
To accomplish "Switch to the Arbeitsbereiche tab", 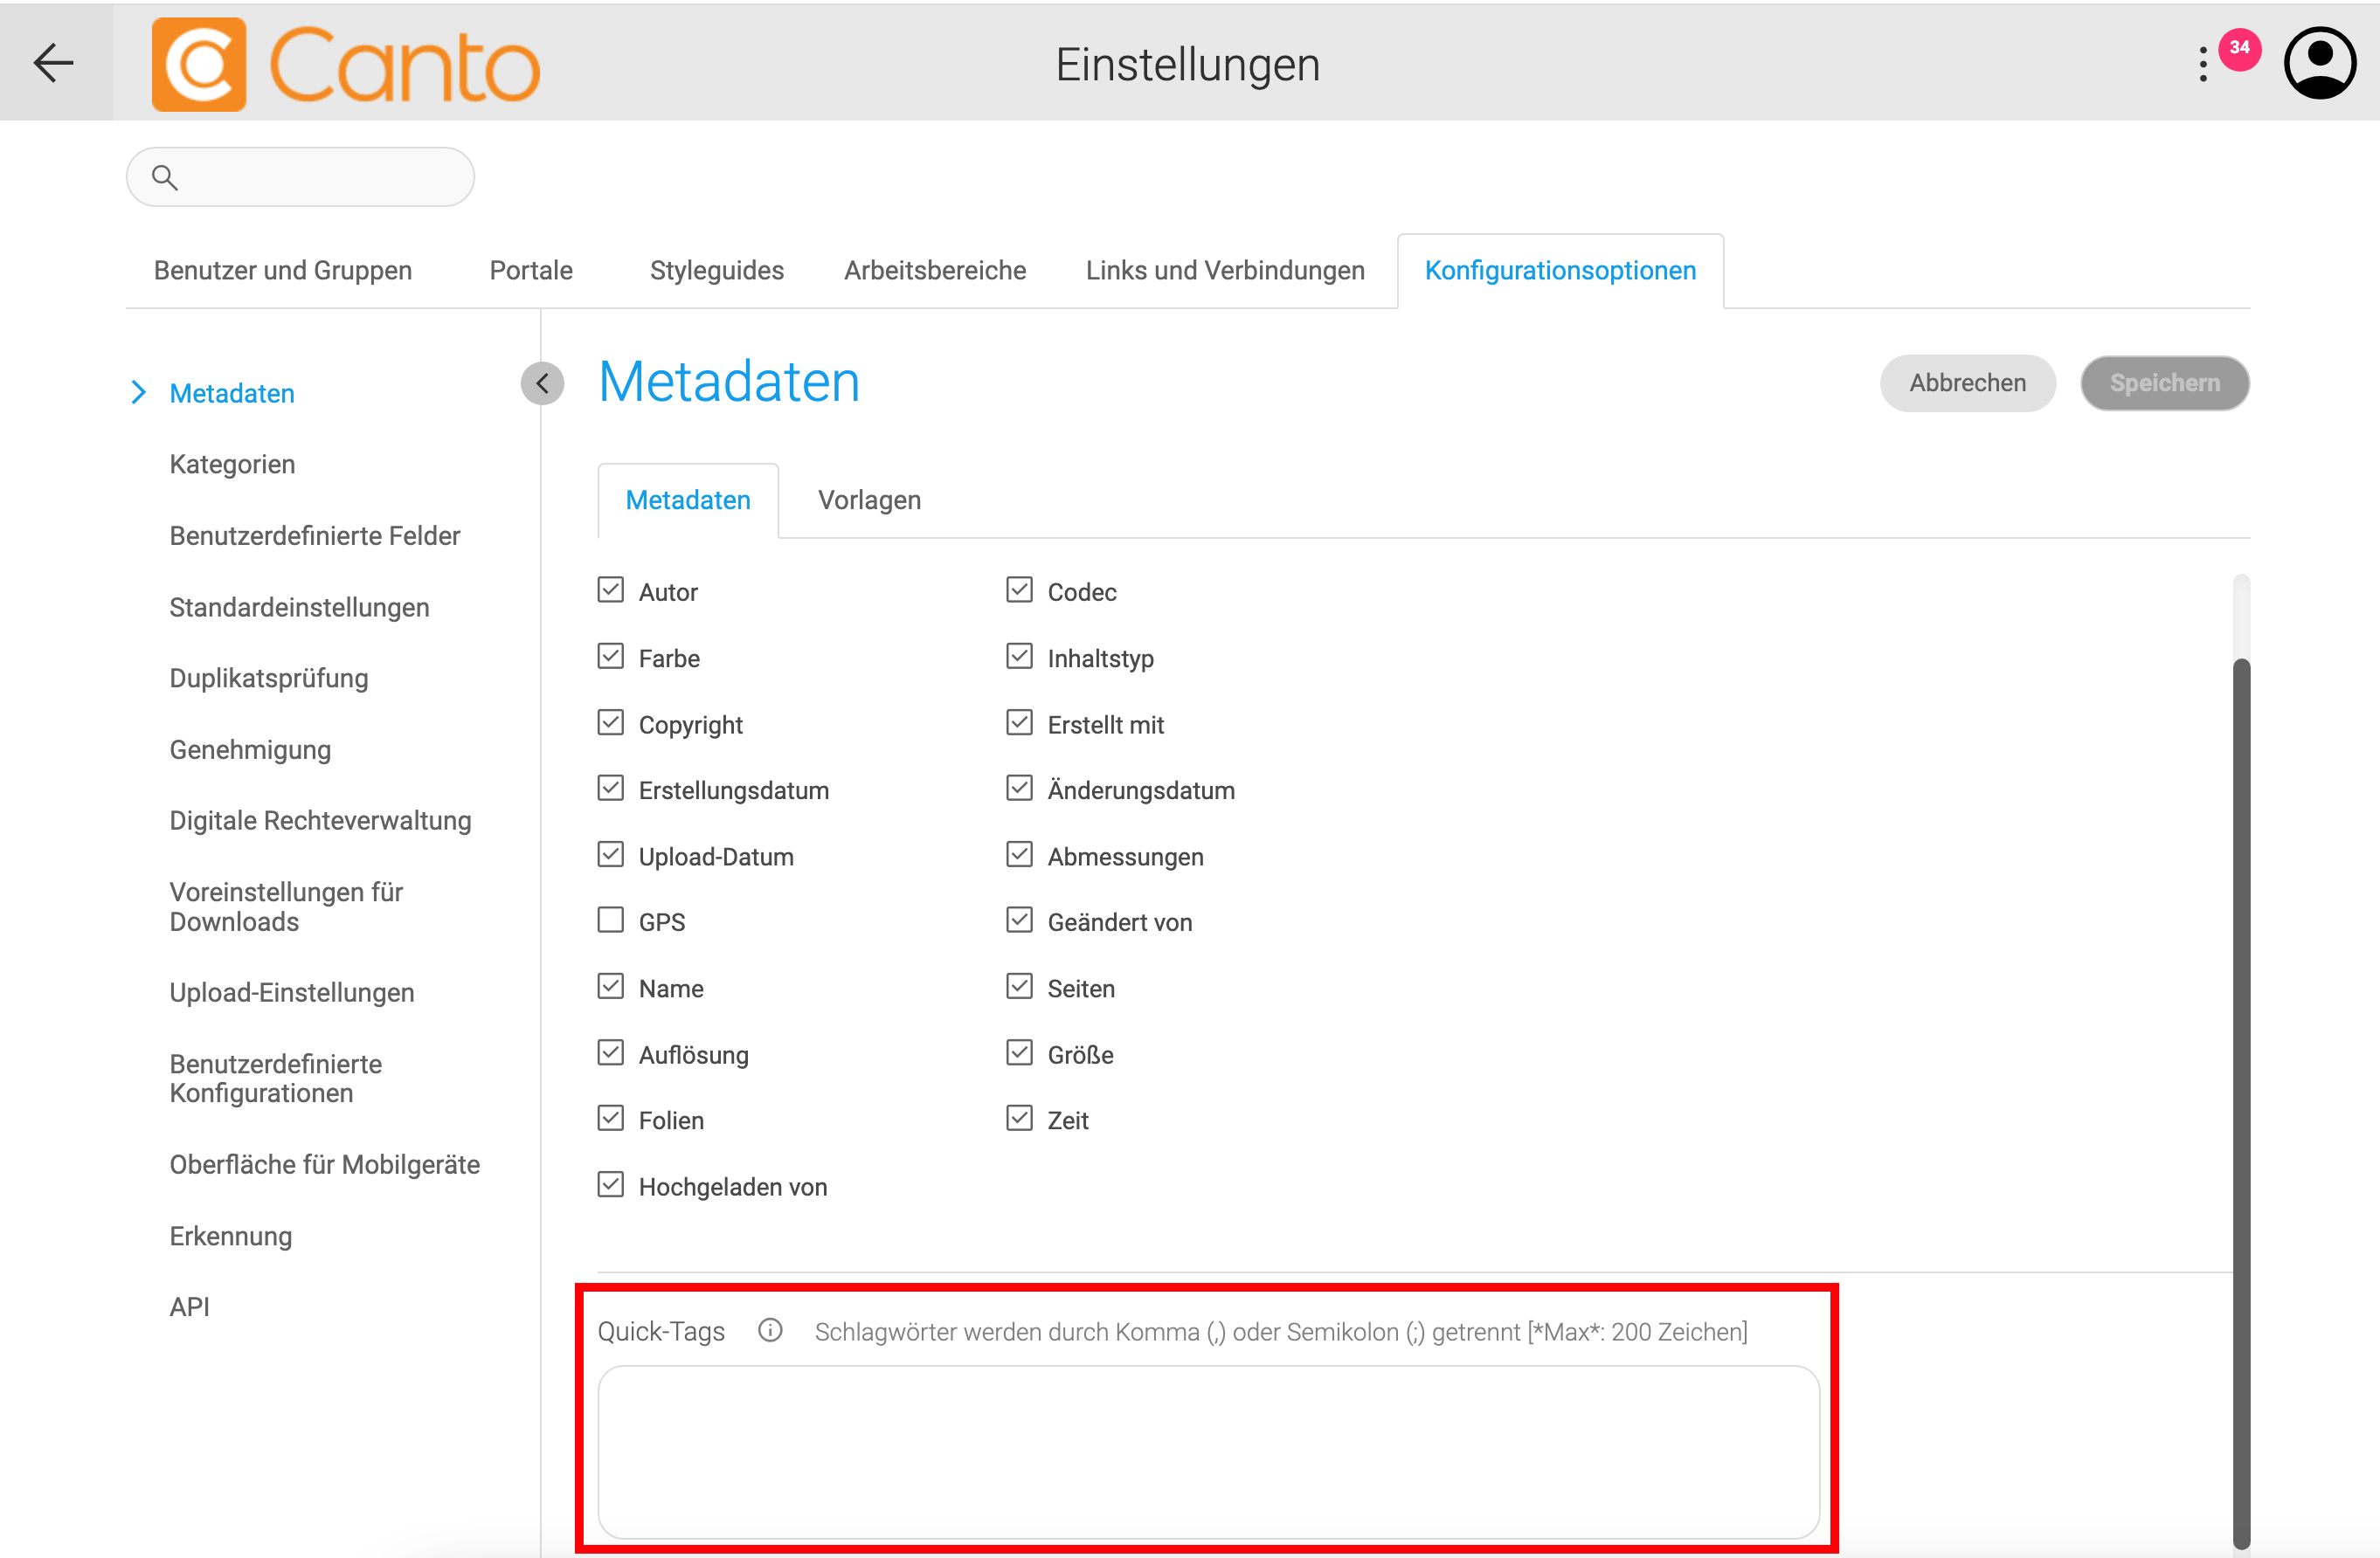I will [935, 271].
